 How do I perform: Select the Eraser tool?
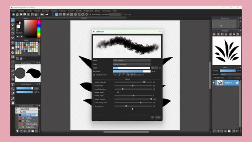(x=13, y=24)
